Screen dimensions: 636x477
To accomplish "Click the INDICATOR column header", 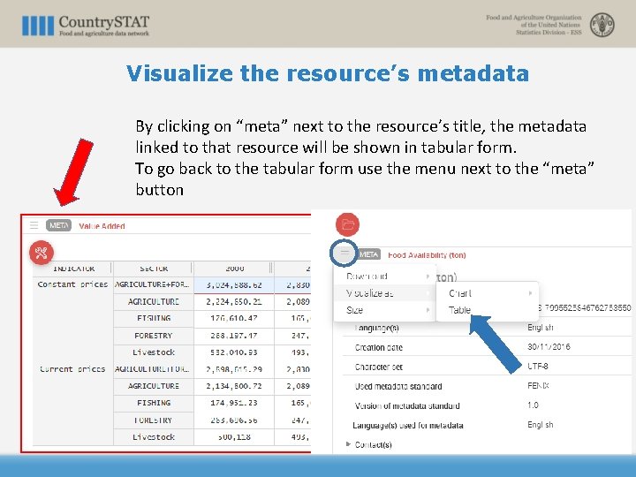I will coord(73,269).
